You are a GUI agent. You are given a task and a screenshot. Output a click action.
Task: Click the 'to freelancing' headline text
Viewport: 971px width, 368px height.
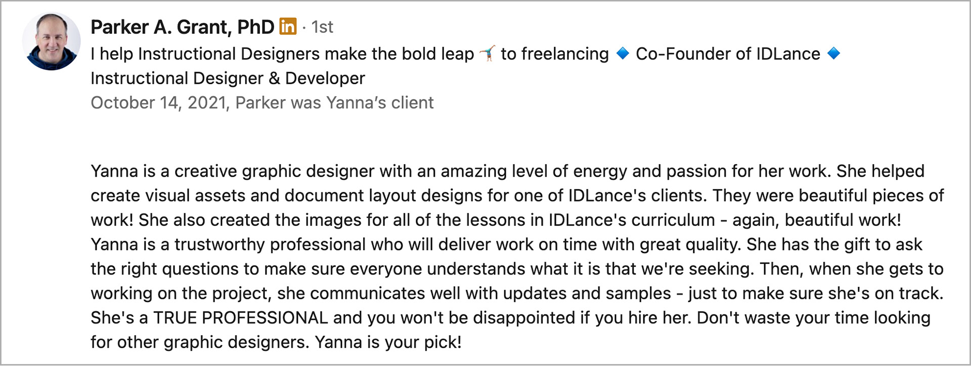pos(555,54)
